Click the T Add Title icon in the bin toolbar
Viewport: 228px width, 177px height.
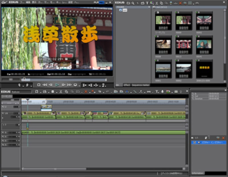click(147, 3)
